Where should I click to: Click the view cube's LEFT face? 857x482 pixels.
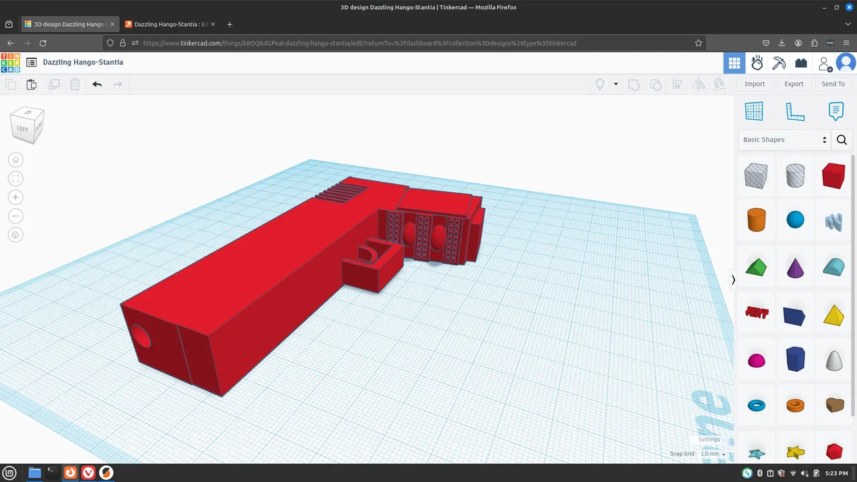23,129
